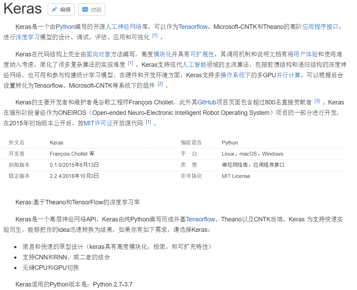Open the Python link in first paragraph

click(x=65, y=27)
